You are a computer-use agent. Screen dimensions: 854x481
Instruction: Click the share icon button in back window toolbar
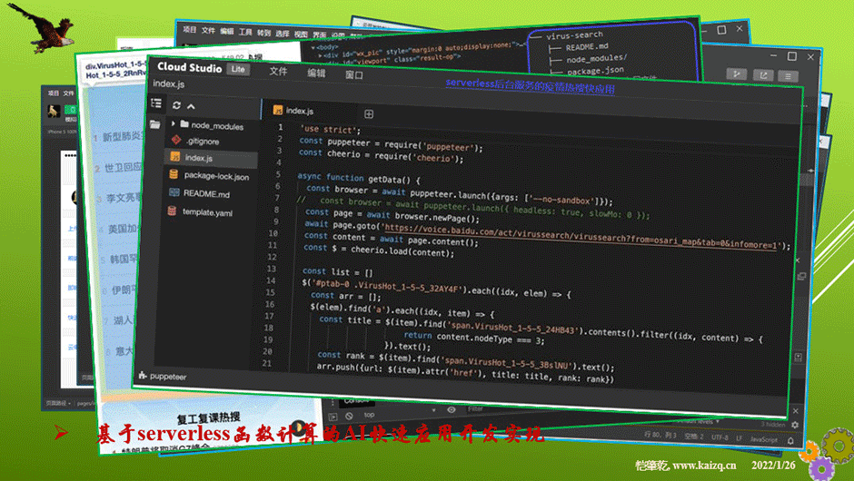[763, 75]
